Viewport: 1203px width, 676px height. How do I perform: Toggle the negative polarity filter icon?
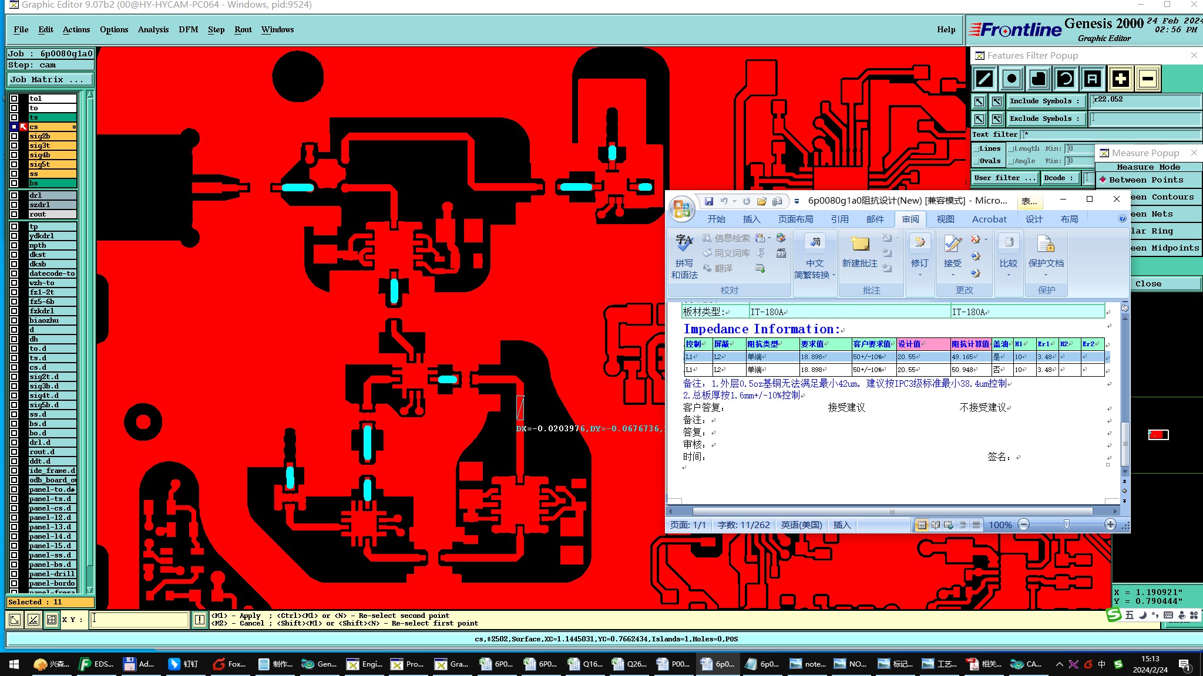[x=1148, y=79]
